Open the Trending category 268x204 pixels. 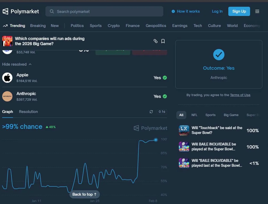(17, 26)
